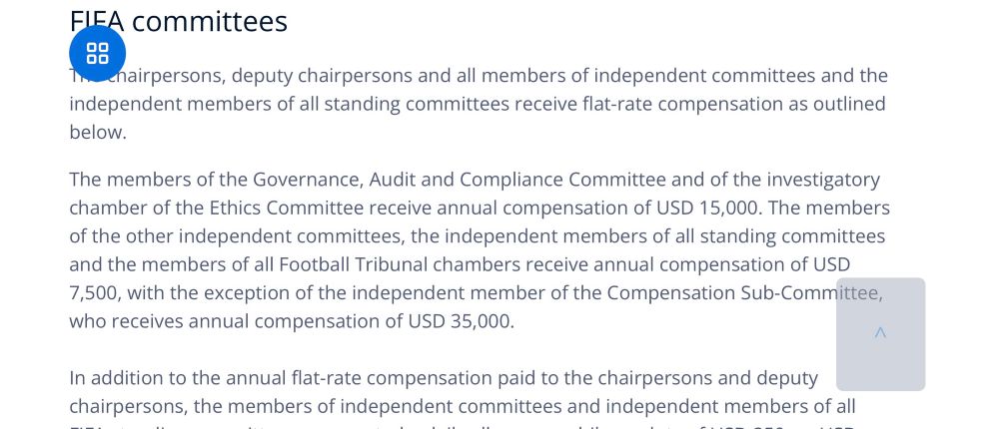The width and height of the screenshot is (999, 429).
Task: Click the '7,500' figure in the text
Action: [x=94, y=292]
